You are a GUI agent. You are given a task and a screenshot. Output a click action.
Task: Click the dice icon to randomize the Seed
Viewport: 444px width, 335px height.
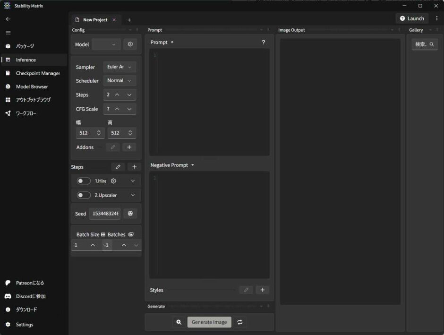click(x=130, y=213)
